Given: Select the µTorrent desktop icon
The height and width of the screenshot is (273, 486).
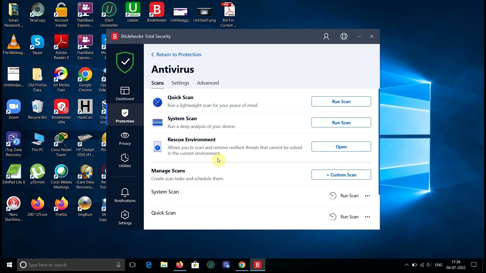Looking at the screenshot, I should [x=38, y=174].
